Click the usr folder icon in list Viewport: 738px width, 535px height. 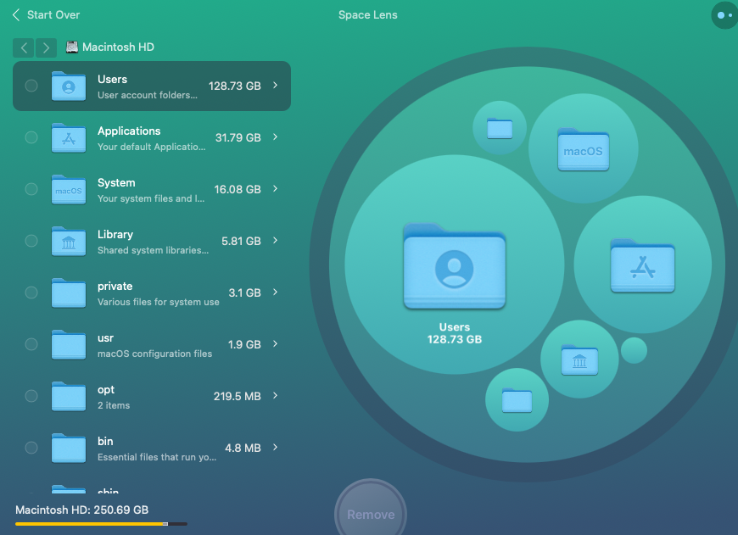[x=69, y=345]
